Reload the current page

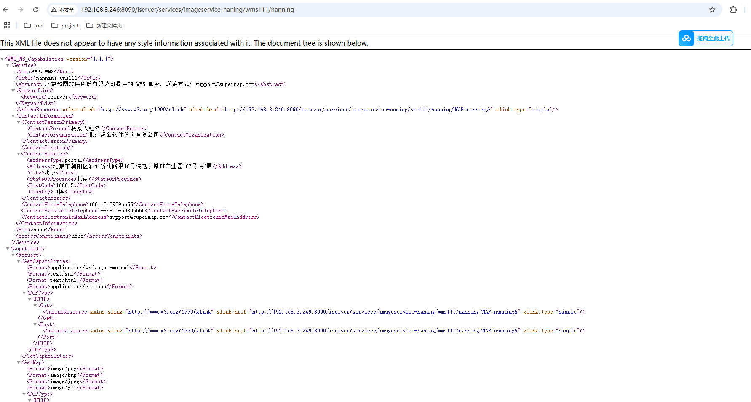pos(35,9)
